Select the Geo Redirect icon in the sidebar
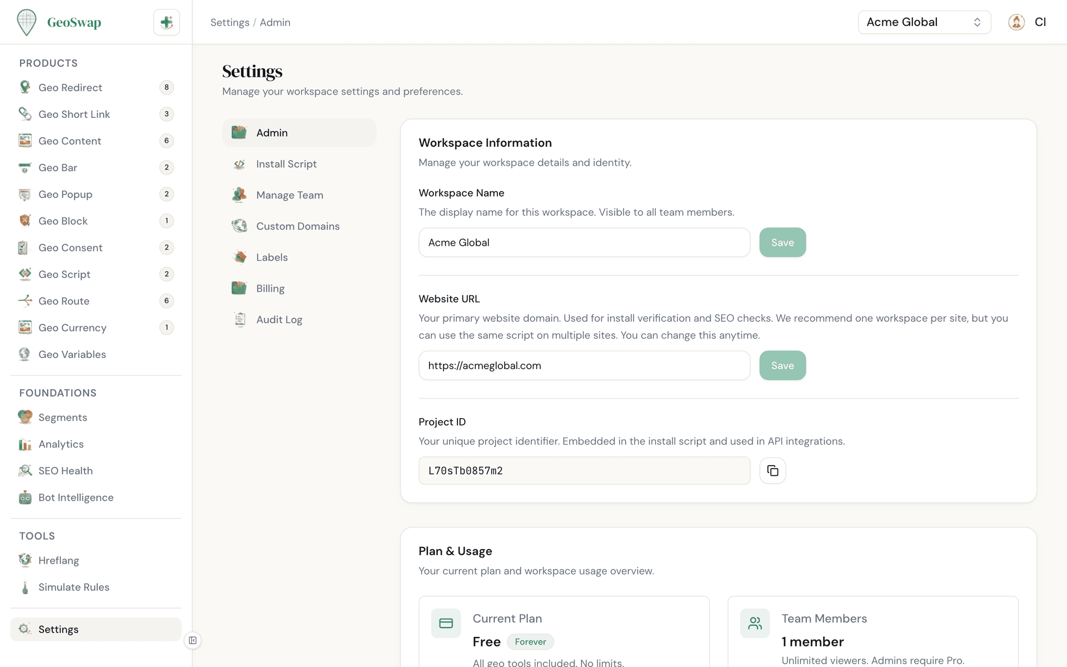The height and width of the screenshot is (667, 1067). click(x=24, y=87)
